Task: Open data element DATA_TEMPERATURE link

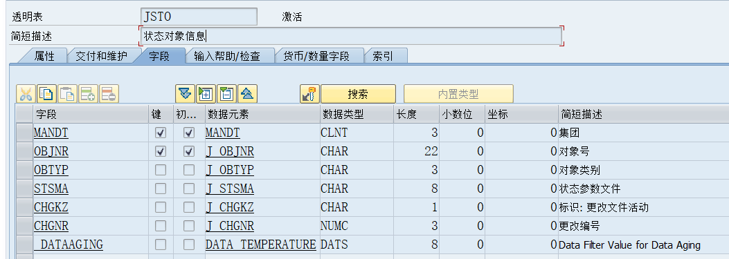Action: coord(261,244)
